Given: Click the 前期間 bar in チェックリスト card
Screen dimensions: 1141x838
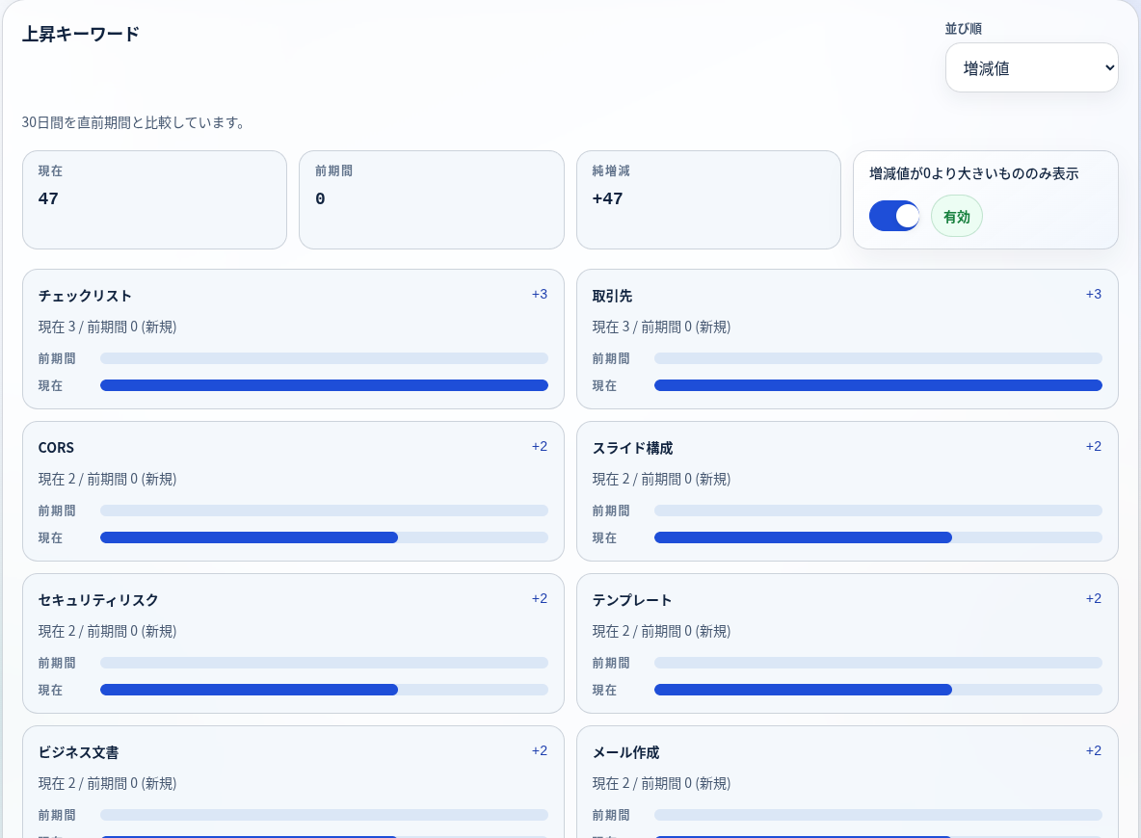Looking at the screenshot, I should [324, 358].
